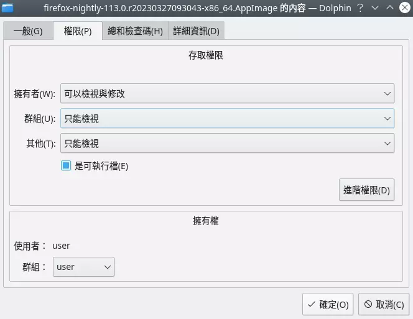Click the 進階權限(D) button

click(x=366, y=190)
